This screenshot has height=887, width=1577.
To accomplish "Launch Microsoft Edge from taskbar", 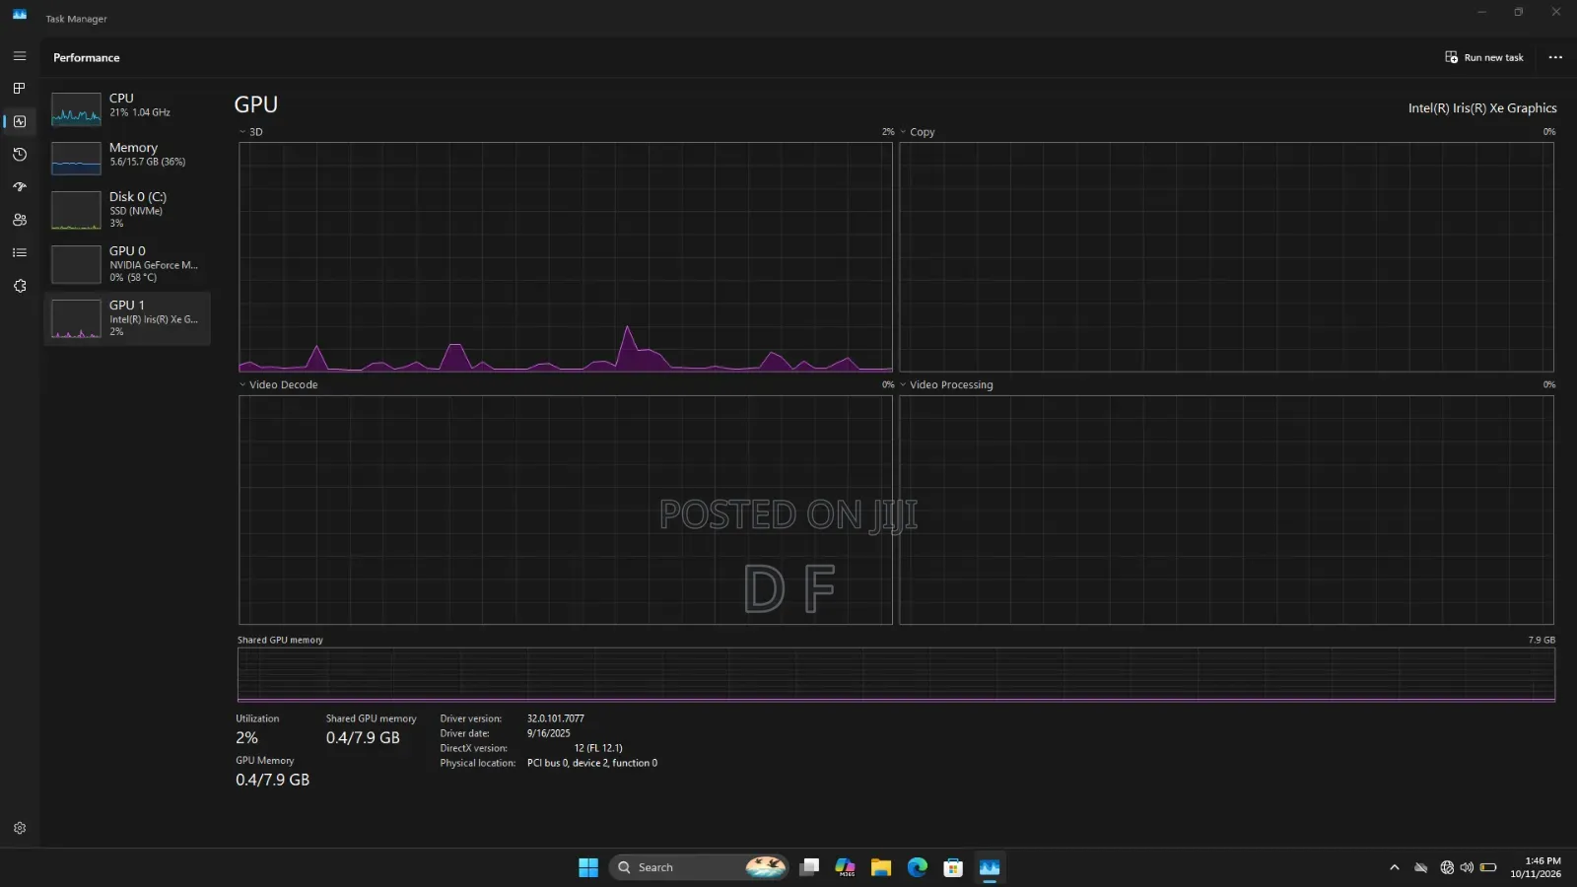I will (x=918, y=867).
